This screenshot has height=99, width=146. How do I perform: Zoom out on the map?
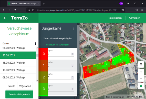pos(141,78)
